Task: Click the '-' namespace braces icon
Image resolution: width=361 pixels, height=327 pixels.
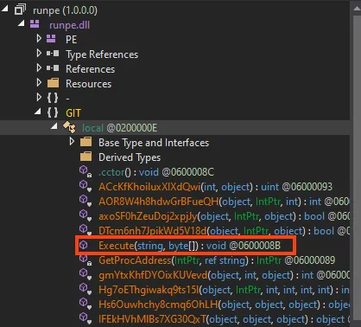Action: (x=53, y=98)
